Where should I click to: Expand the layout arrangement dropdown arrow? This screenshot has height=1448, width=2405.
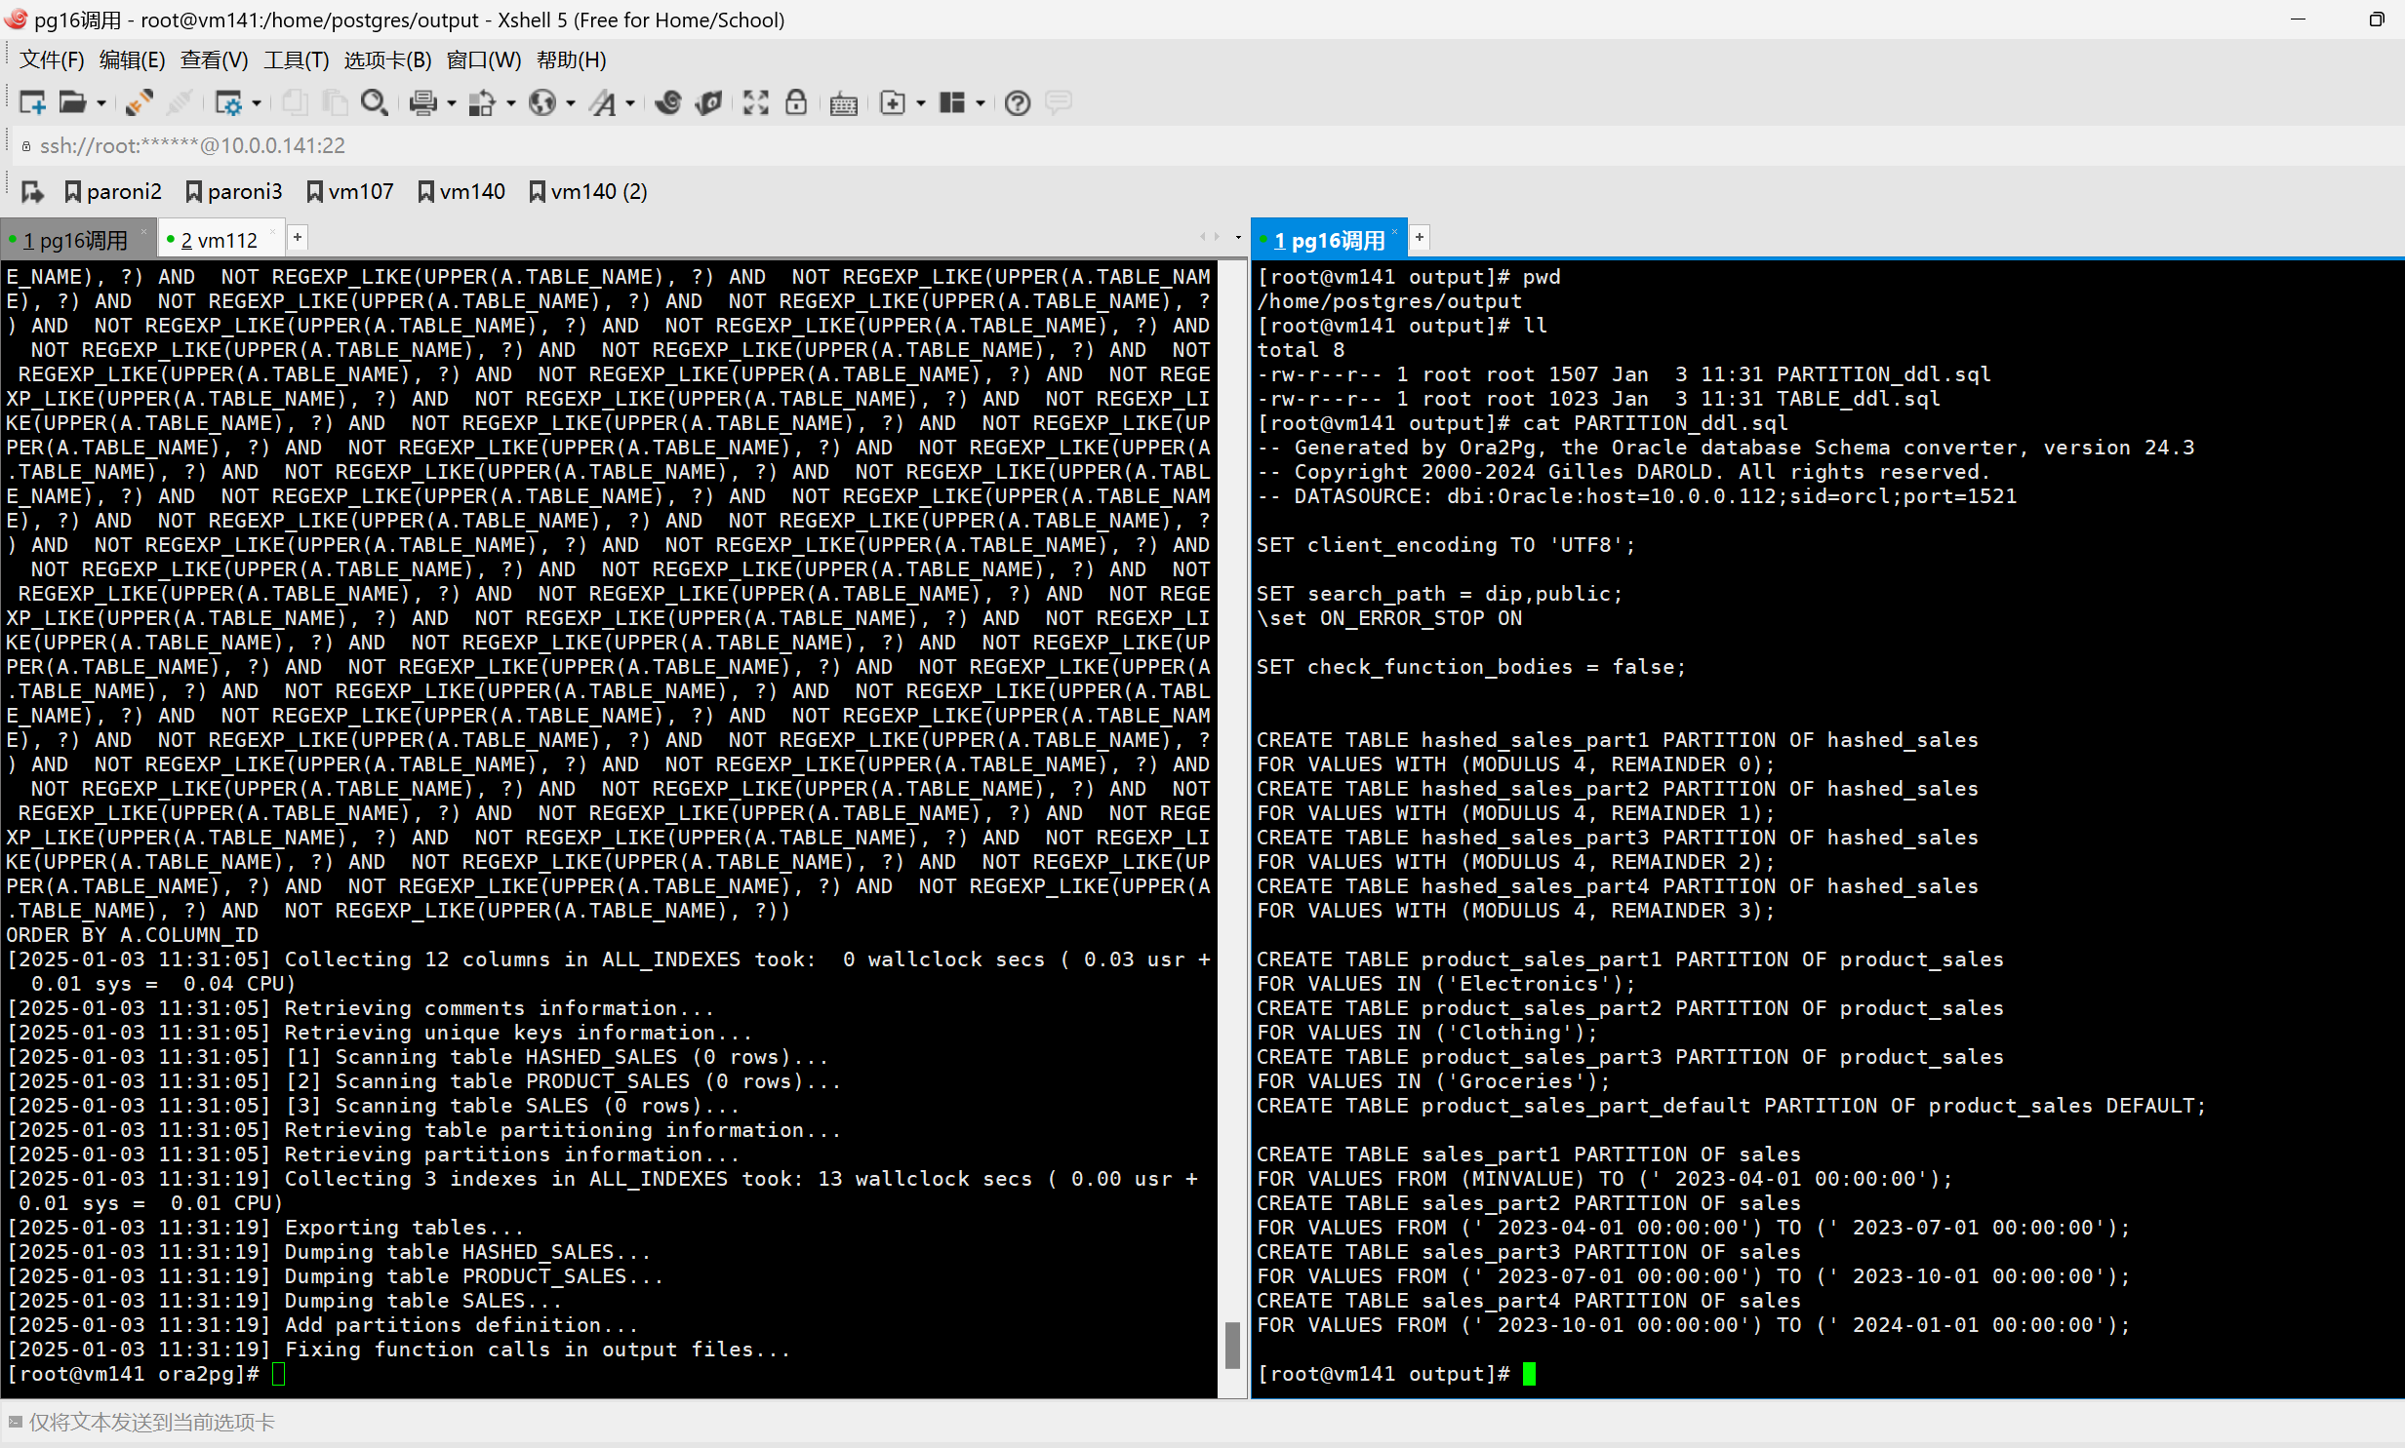pos(980,102)
